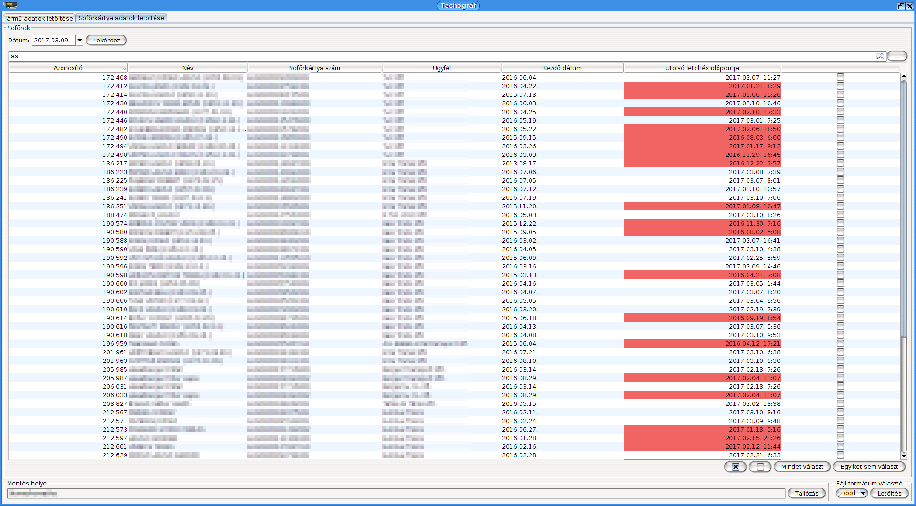Click the magnifier icon in search field
Viewport: 916px width, 506px height.
(880, 56)
